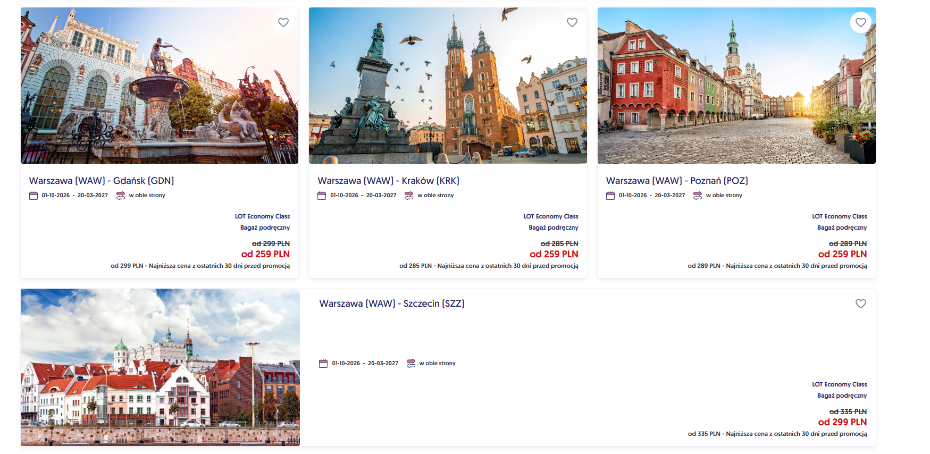Click round-trip arrows icon in Poznań offer

coord(698,196)
